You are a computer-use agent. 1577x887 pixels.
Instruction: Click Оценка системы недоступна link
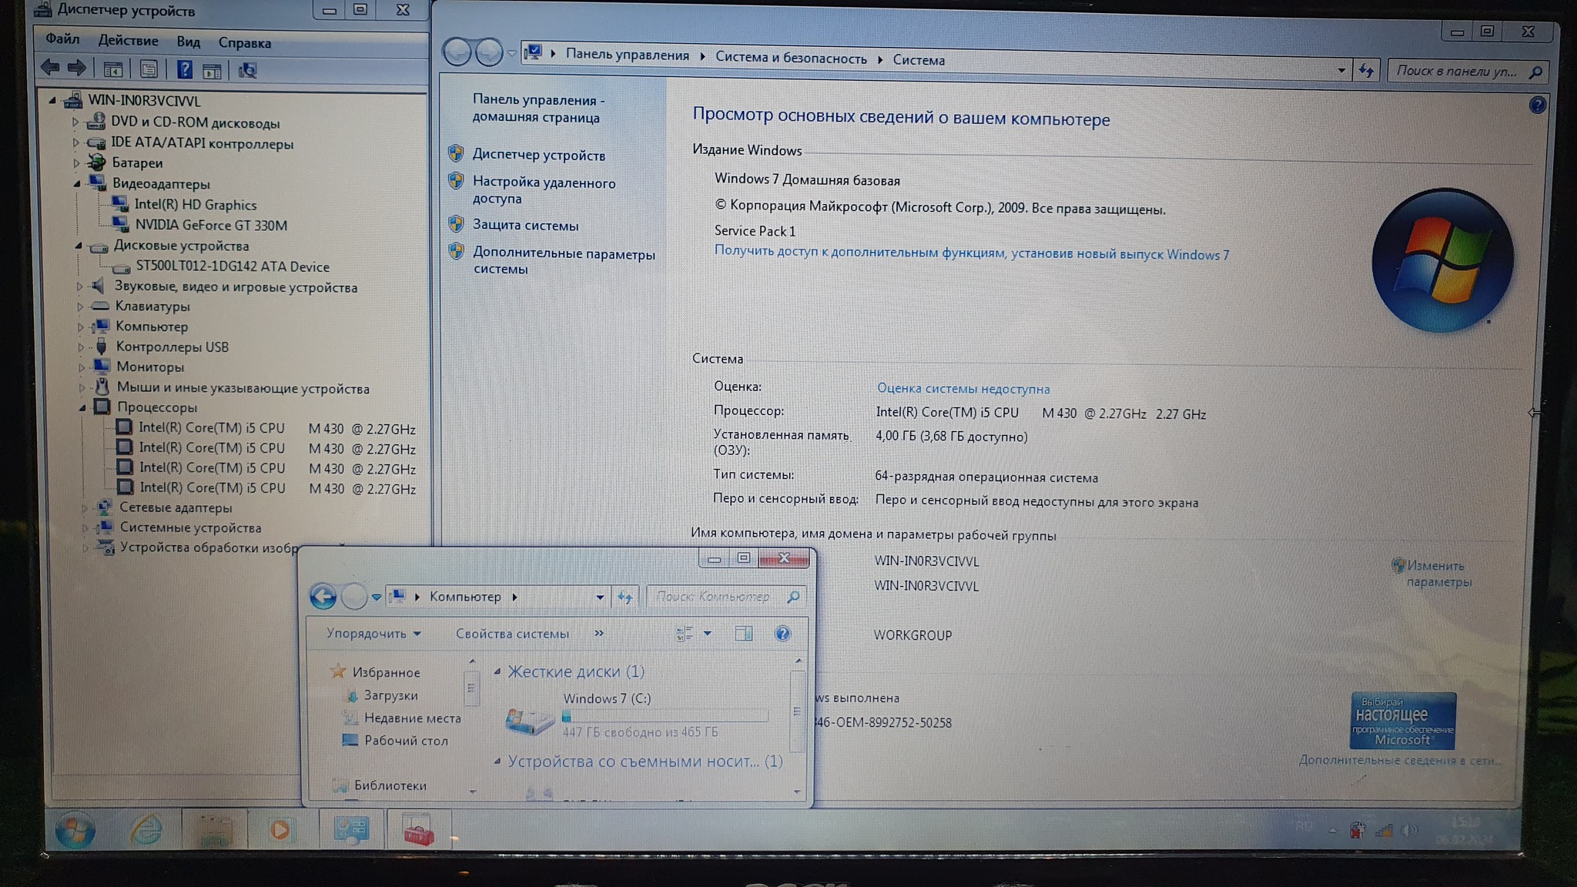click(x=963, y=389)
